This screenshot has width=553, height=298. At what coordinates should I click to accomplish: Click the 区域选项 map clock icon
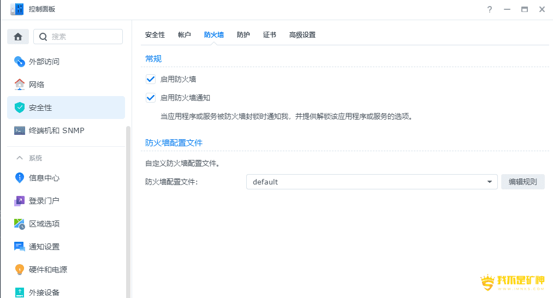20,224
